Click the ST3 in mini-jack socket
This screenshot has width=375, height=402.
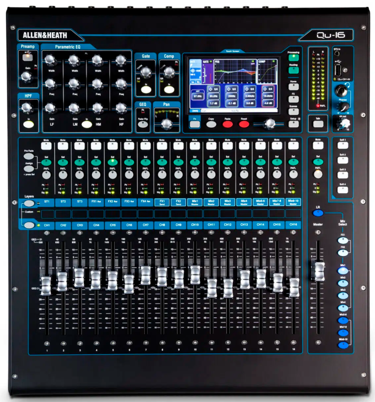click(x=337, y=53)
